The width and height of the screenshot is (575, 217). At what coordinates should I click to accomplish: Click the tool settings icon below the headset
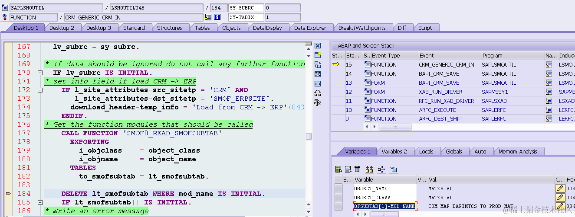[318, 102]
